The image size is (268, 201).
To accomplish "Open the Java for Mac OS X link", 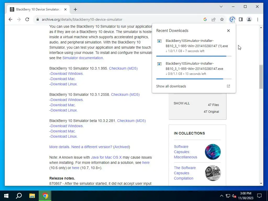I will click(x=106, y=157).
